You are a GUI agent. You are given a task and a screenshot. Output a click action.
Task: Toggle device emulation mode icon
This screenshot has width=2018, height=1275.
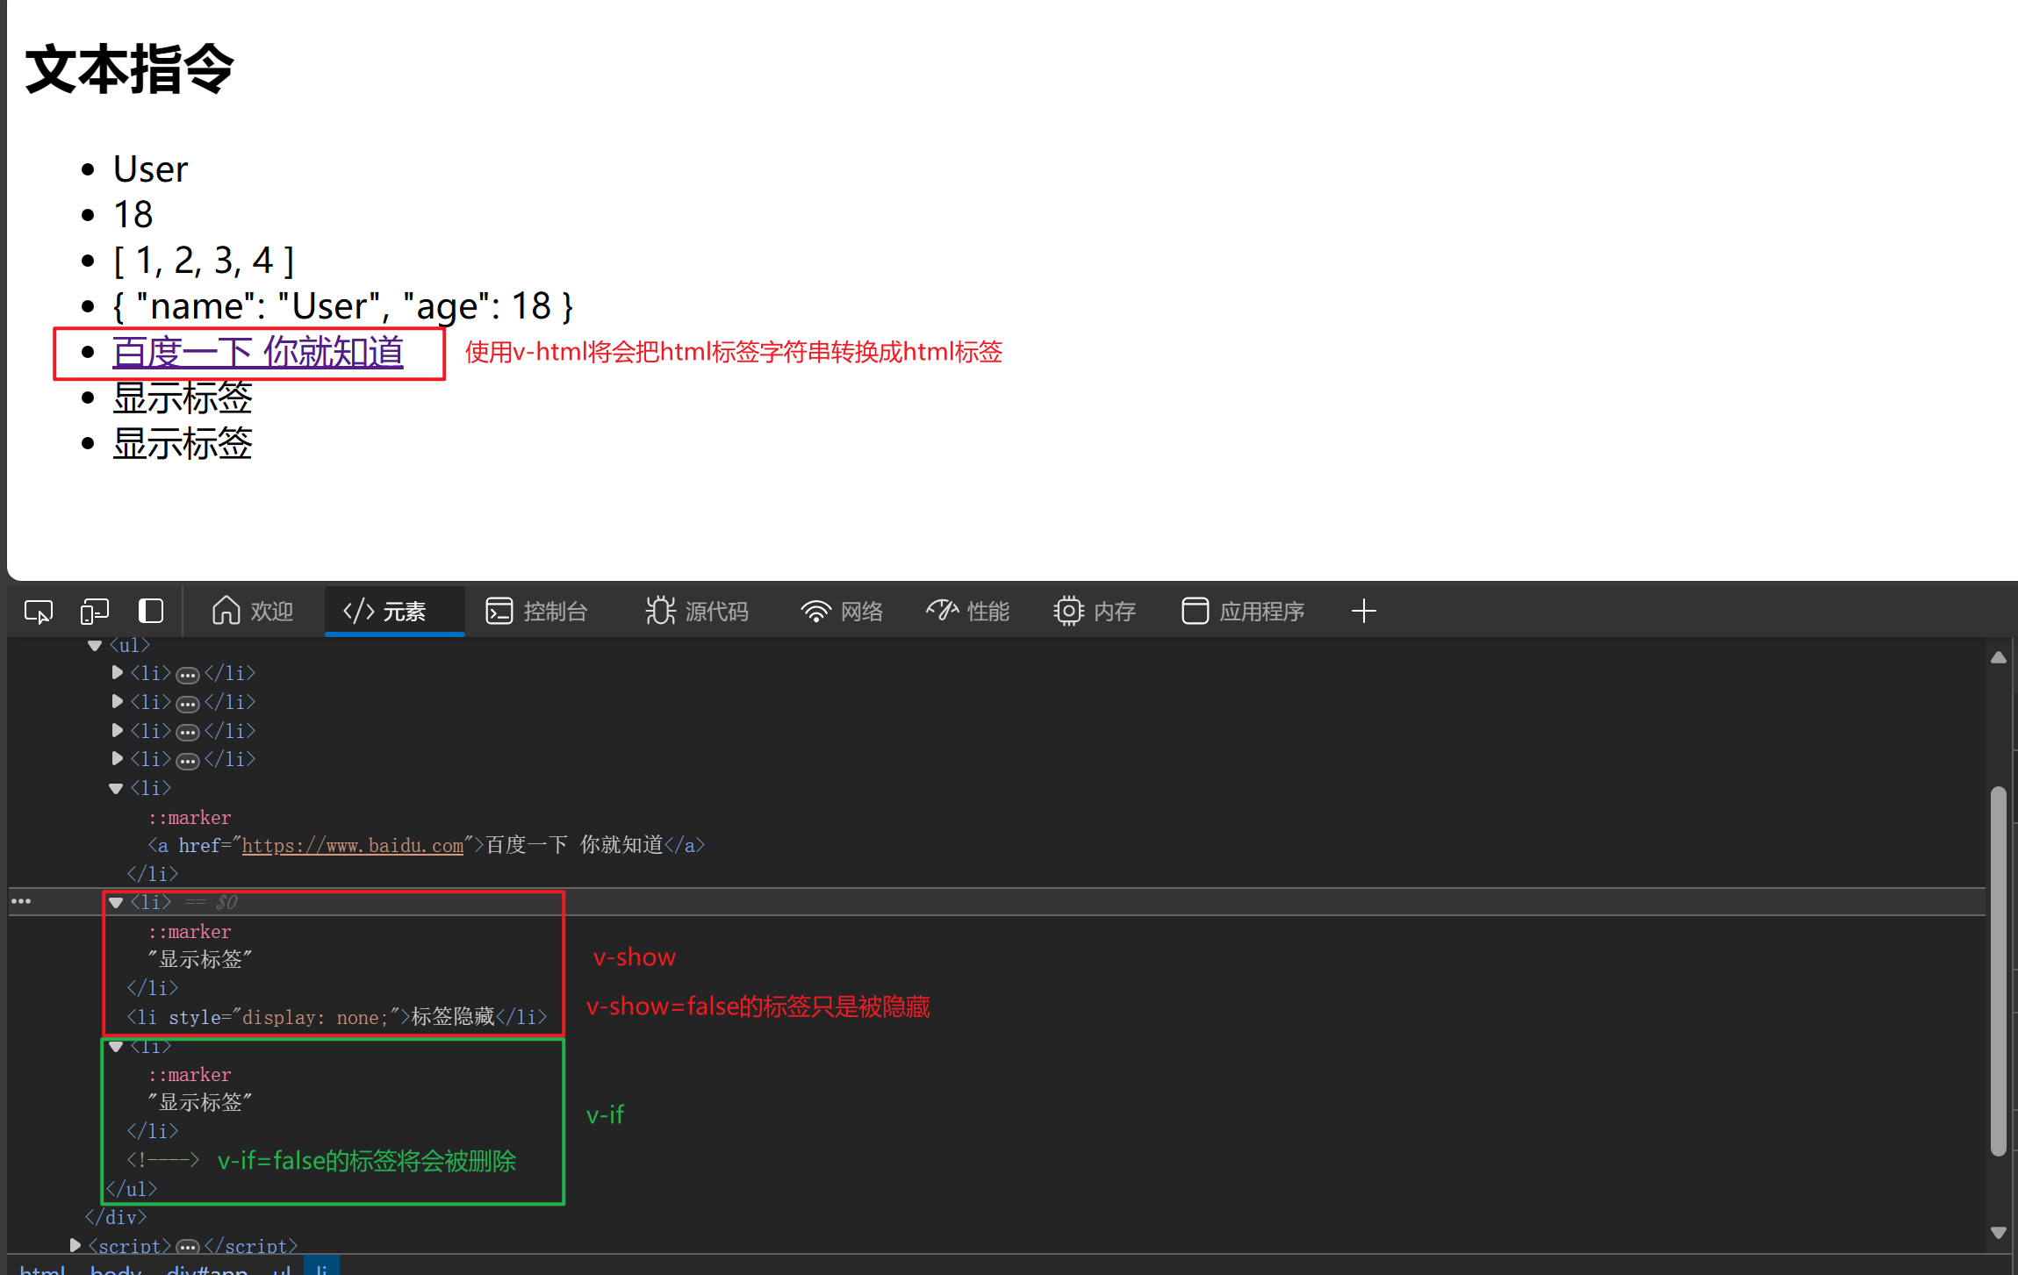[95, 611]
